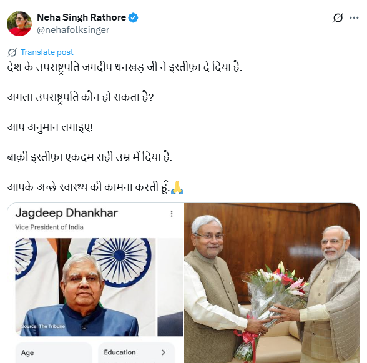367x363 pixels.
Task: Click the Jagdeep Dhankhar card title
Action: 66,213
